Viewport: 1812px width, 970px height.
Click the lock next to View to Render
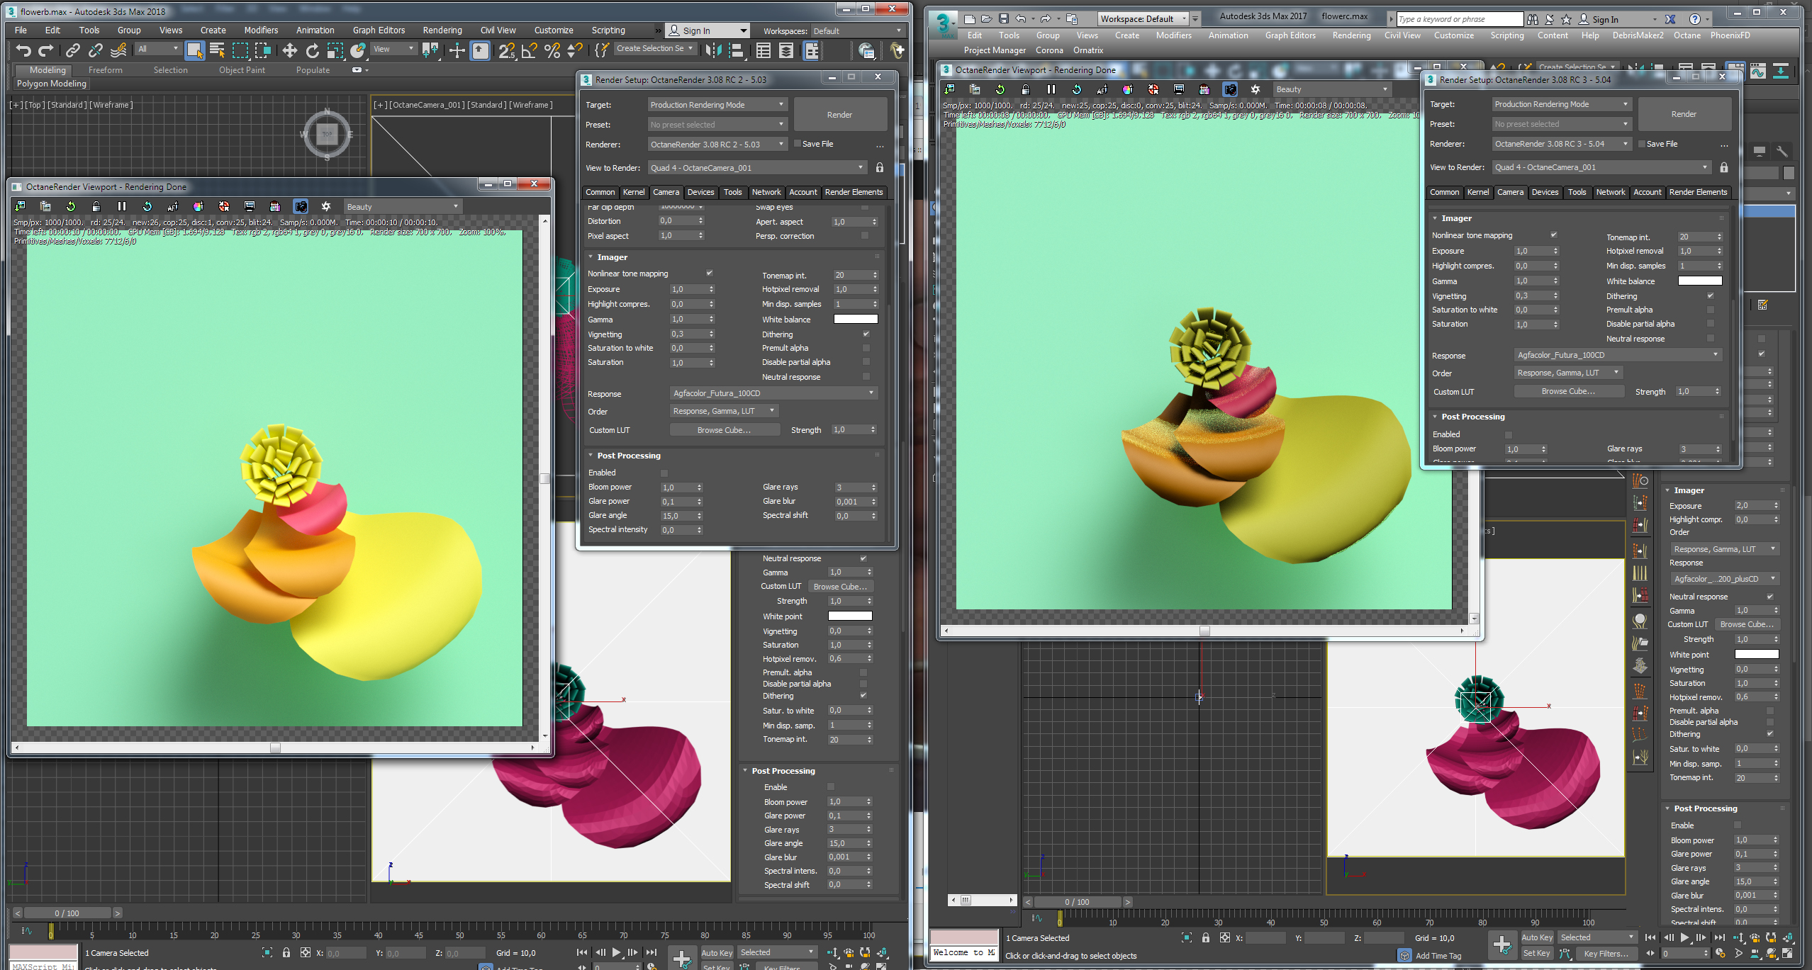click(x=879, y=168)
